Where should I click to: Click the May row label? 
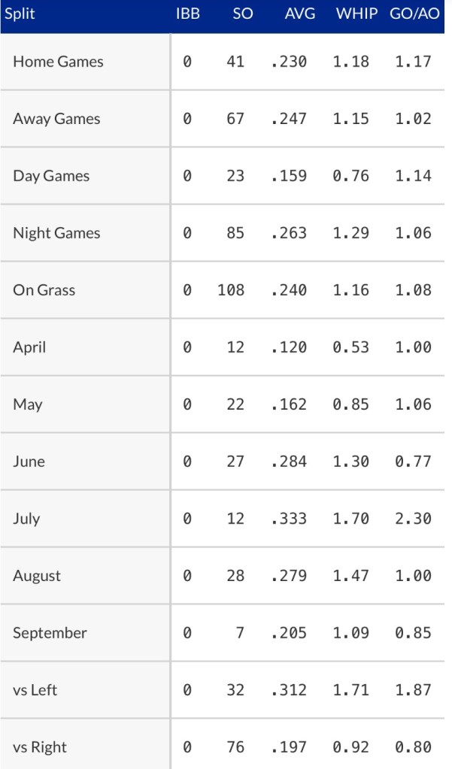point(28,404)
